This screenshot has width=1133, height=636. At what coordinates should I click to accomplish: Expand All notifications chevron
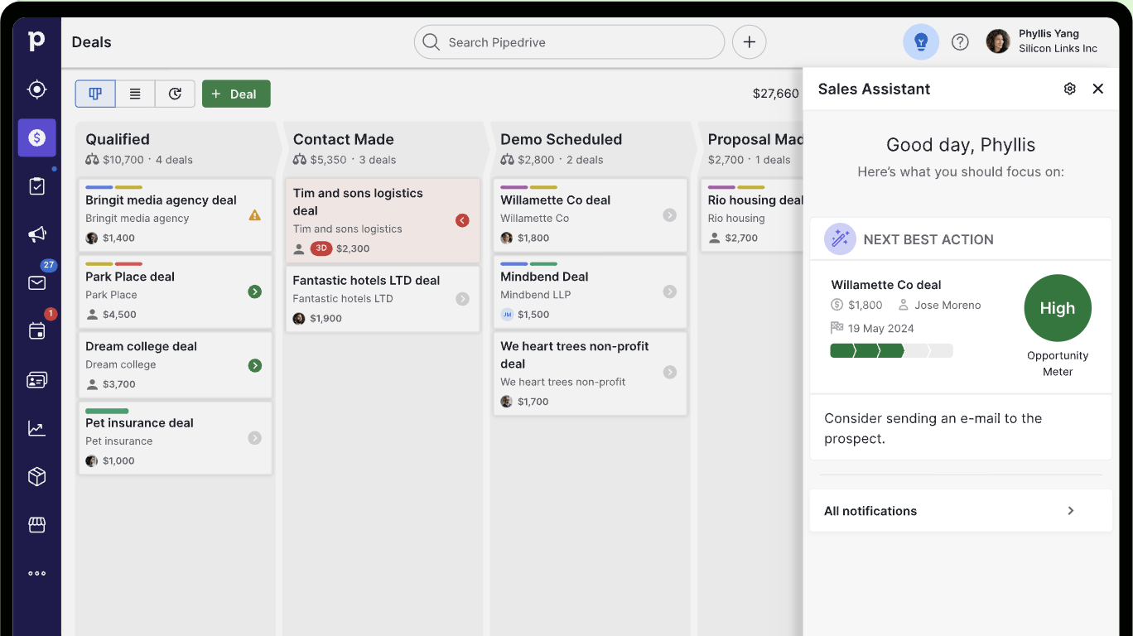tap(1071, 511)
